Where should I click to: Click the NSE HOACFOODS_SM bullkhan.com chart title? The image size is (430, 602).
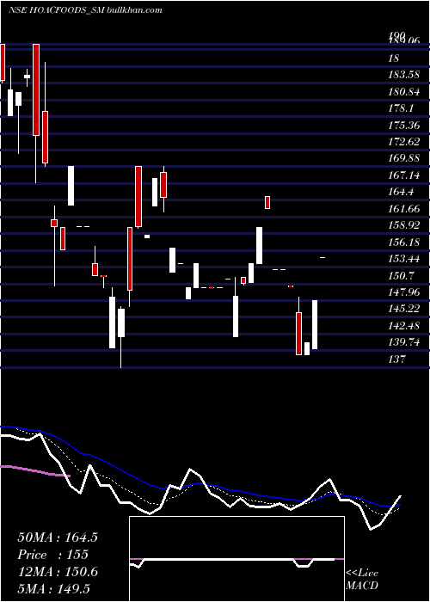point(85,10)
